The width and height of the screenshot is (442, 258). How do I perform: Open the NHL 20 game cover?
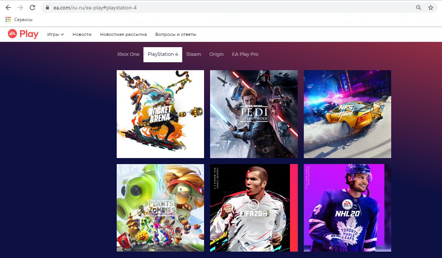coord(347,208)
